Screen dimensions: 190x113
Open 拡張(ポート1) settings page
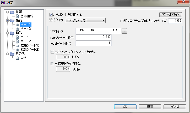[30, 45]
